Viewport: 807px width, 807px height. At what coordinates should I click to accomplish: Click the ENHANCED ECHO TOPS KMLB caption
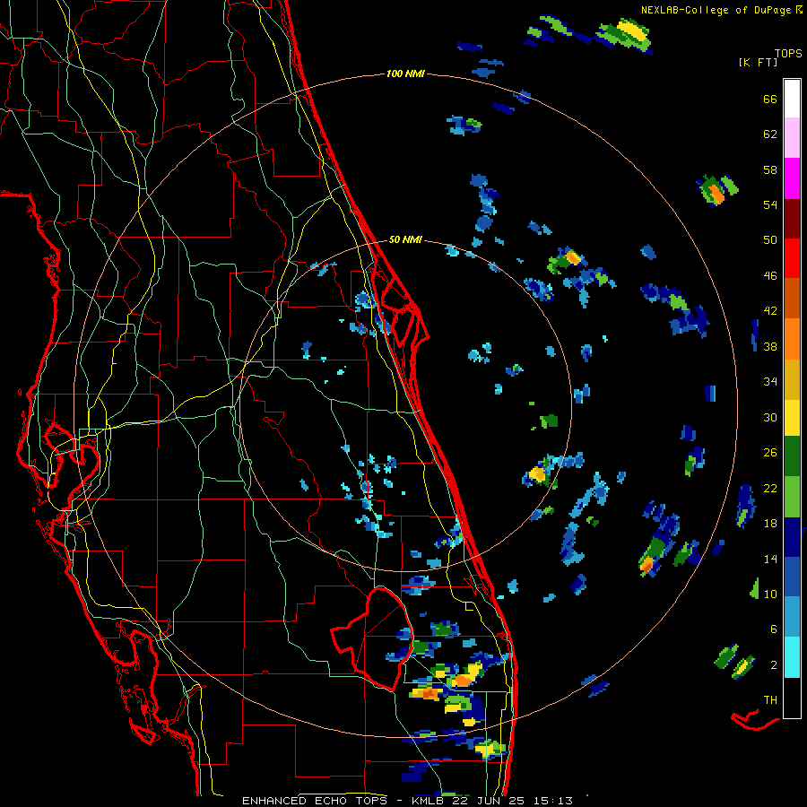pos(406,801)
